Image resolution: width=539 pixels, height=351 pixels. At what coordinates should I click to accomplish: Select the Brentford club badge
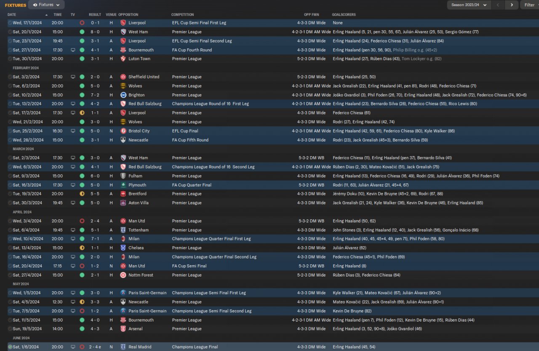[123, 194]
